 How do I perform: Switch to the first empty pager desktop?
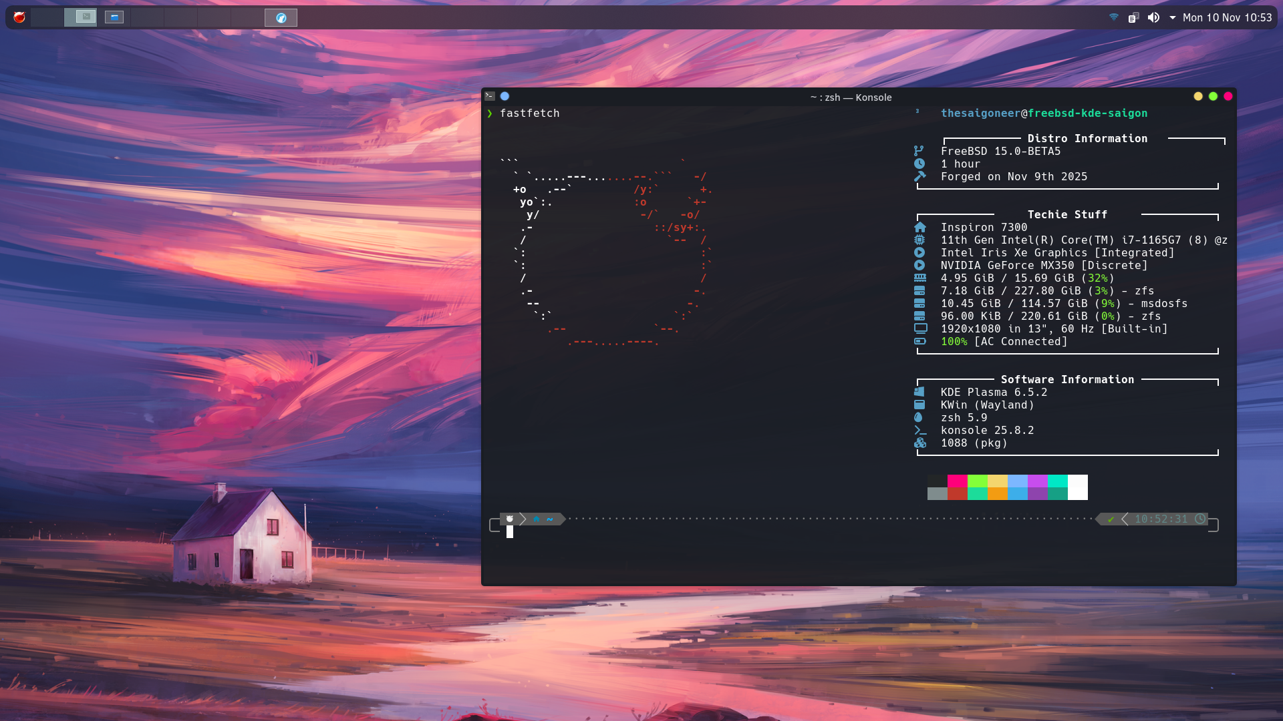47,17
